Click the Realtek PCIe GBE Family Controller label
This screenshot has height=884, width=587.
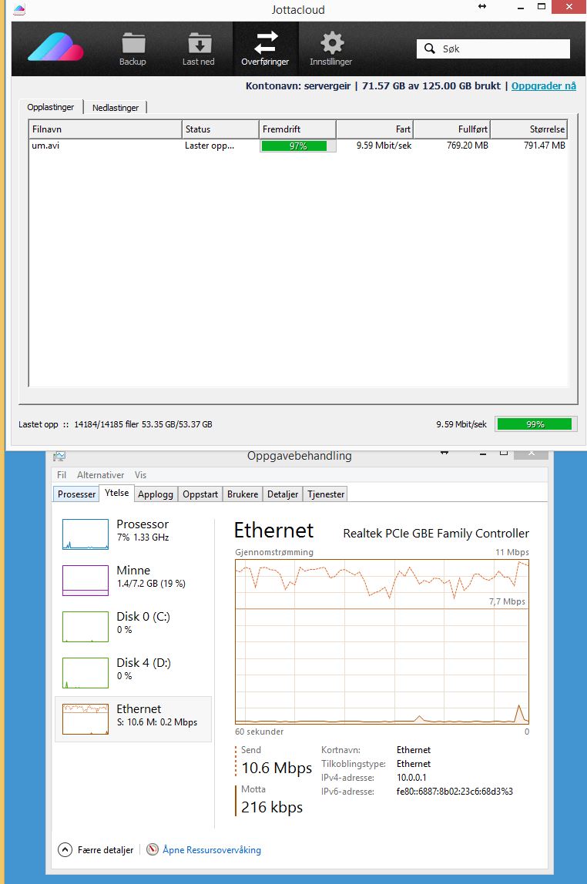(436, 534)
